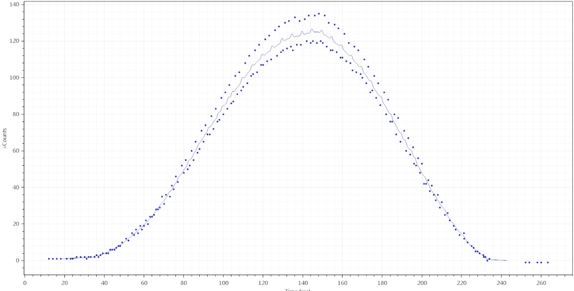The image size is (574, 291).
Task: Click the 0 tick label on time axis
Action: 25,282
